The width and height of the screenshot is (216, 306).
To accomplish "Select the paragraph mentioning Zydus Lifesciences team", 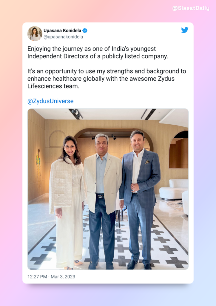I will point(107,79).
